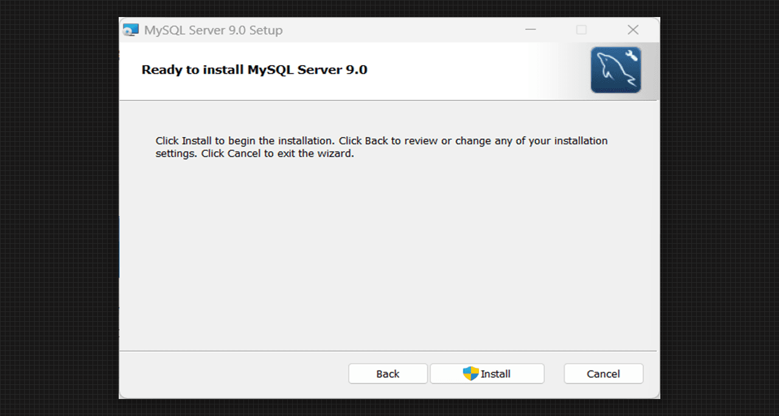Close the MySQL Server 9.0 Setup window
779x416 pixels.
(x=633, y=30)
